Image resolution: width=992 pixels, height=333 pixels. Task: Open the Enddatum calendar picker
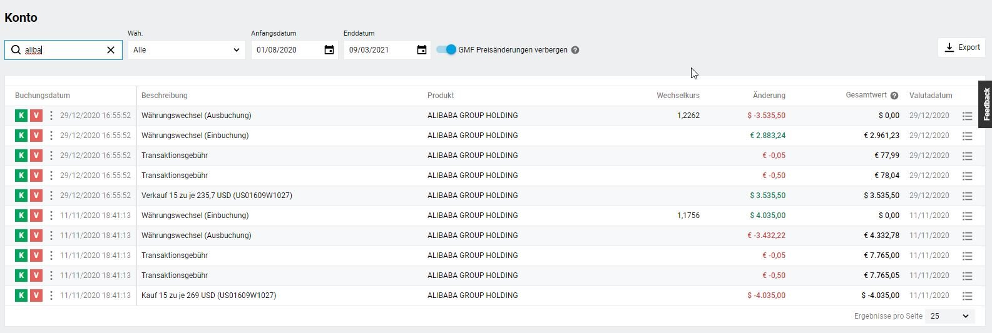click(x=422, y=50)
